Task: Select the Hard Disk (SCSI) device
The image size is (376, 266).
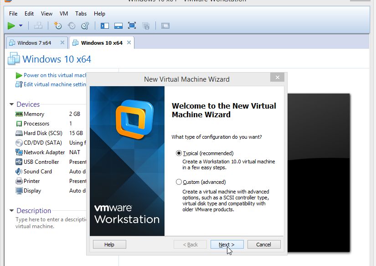Action: (50, 133)
